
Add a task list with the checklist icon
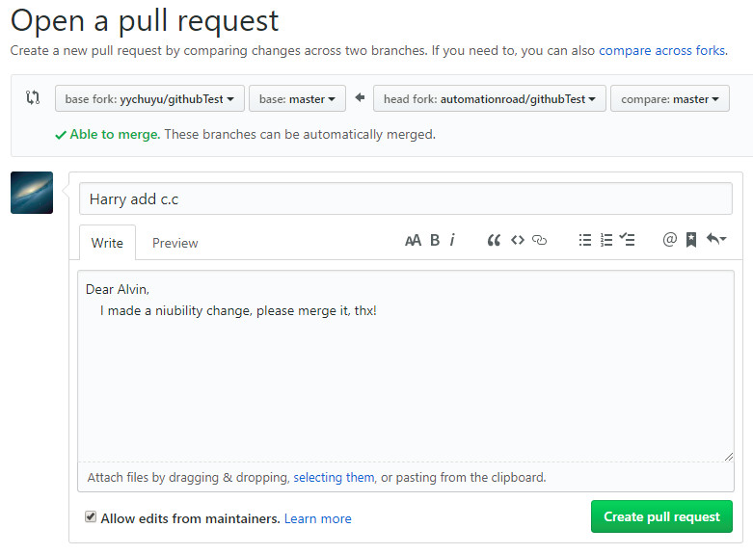[628, 241]
